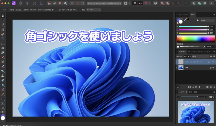
Task: Switch to the Liquify persona
Action: click(21, 3)
